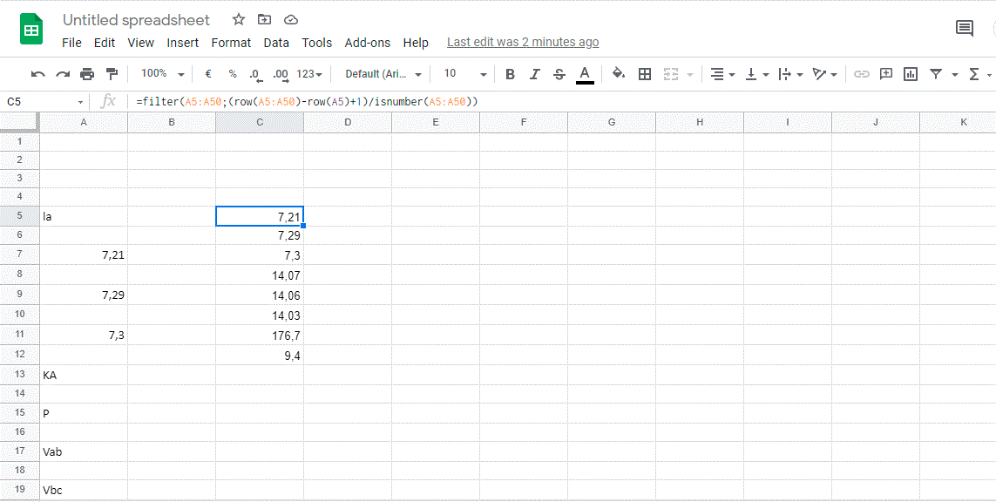This screenshot has height=502, width=996.
Task: Increase decimal places
Action: click(280, 74)
